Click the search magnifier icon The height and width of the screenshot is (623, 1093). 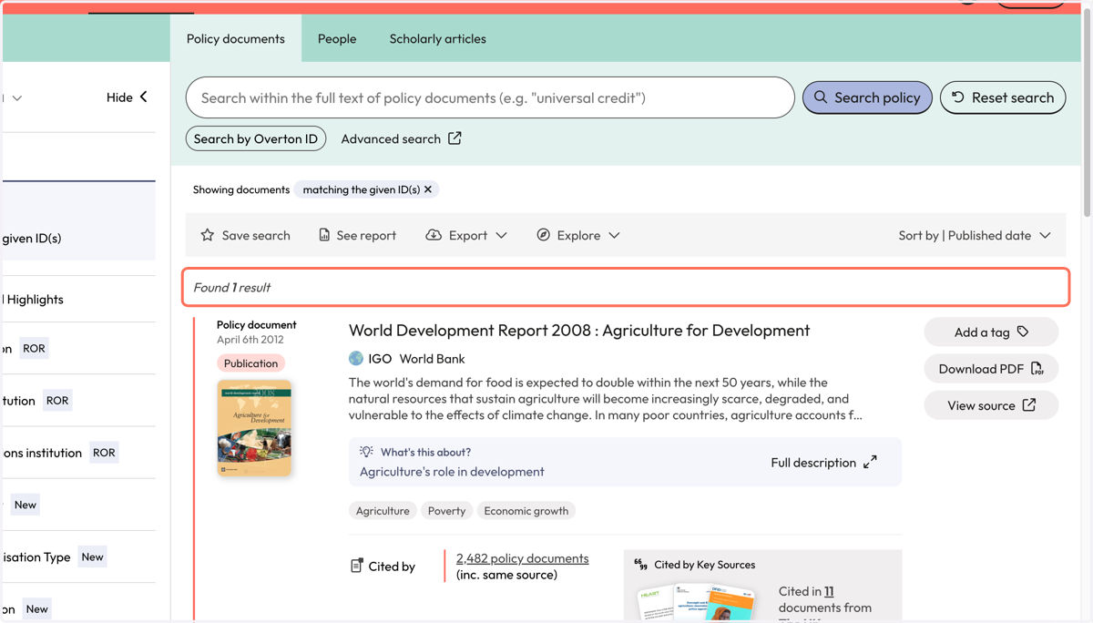(x=821, y=97)
